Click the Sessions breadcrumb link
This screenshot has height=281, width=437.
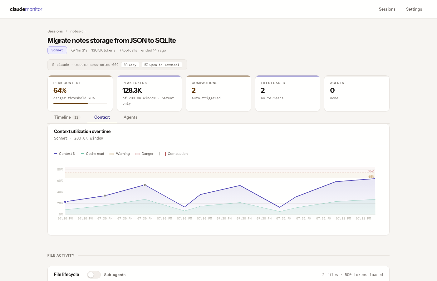(55, 31)
